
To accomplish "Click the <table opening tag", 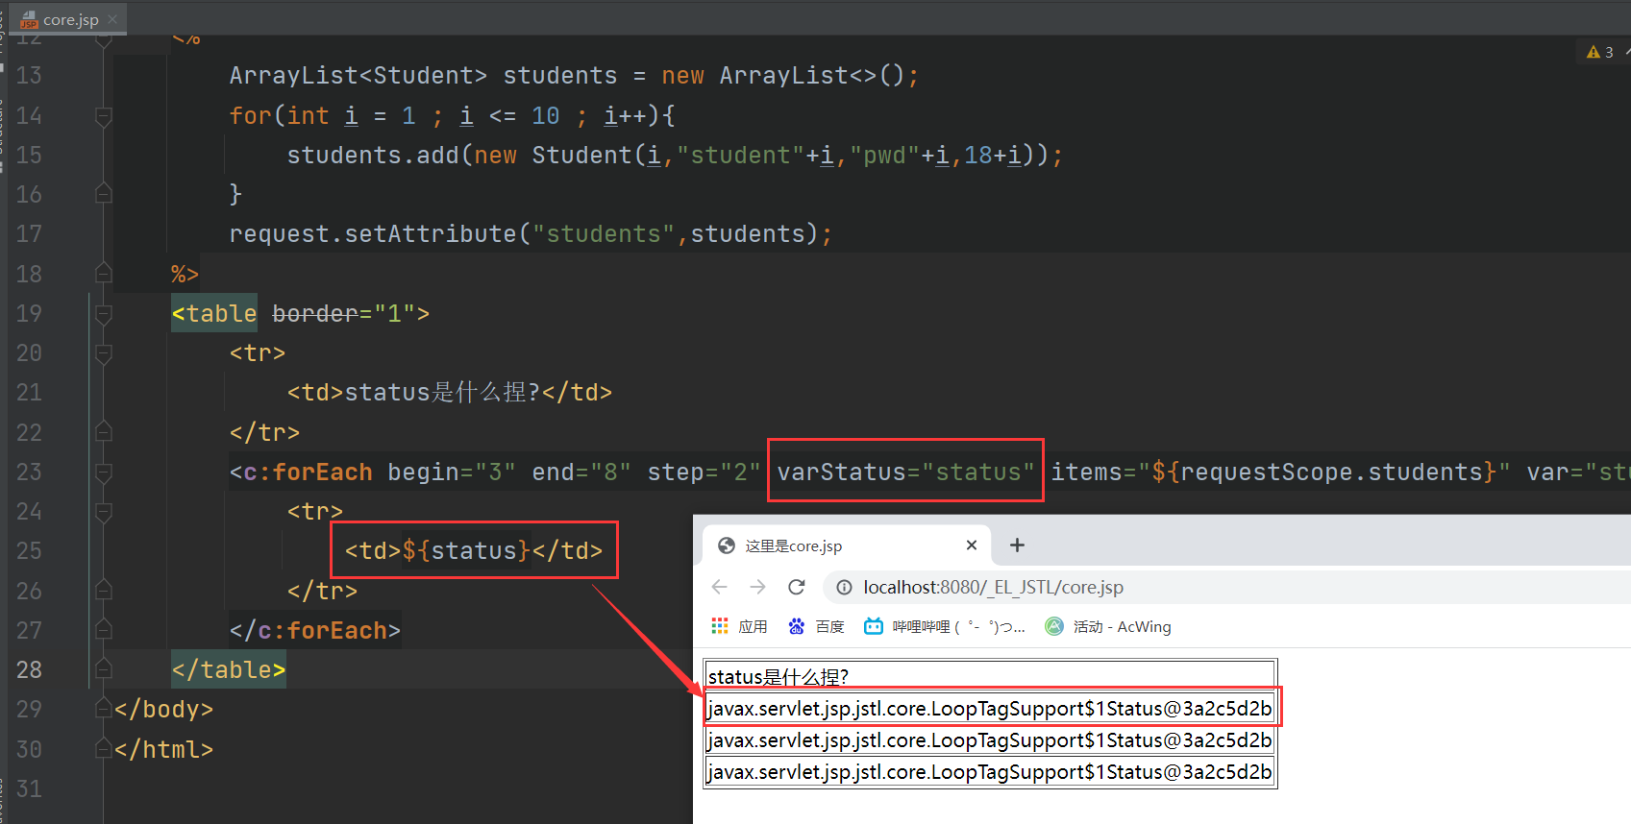I will [x=214, y=313].
